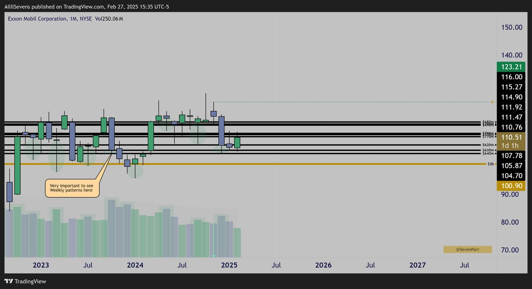
Task: Click the orange "m" label on dotted line
Action: click(x=492, y=102)
